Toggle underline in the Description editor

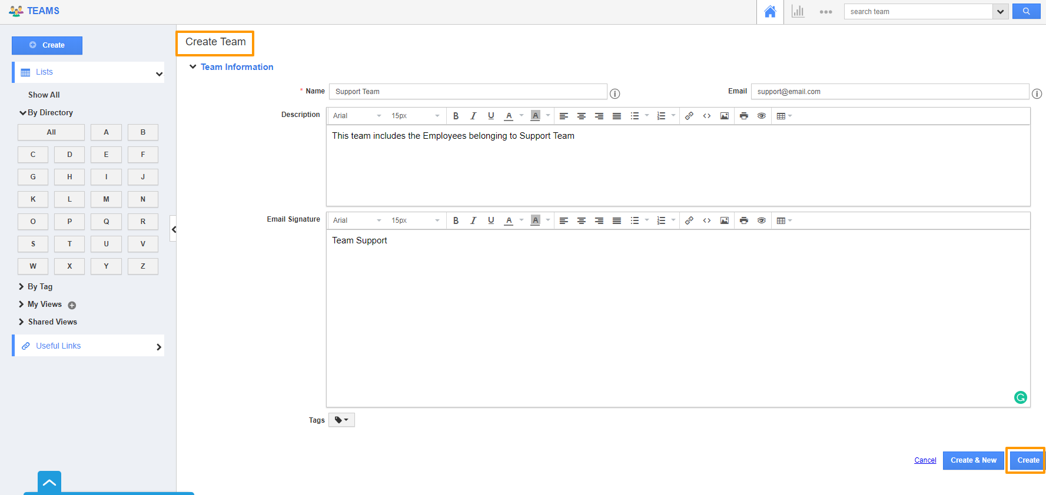(x=491, y=116)
